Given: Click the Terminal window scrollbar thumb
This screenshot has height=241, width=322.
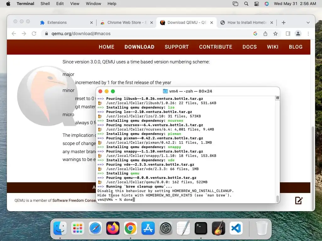Looking at the screenshot, I should pos(278,199).
